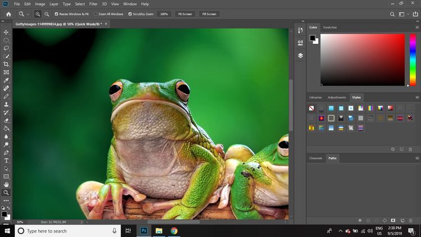This screenshot has width=421, height=237.
Task: Select the Move tool
Action: [6, 32]
